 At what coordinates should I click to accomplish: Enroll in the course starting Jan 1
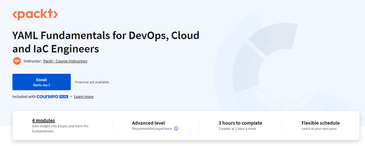[x=41, y=82]
